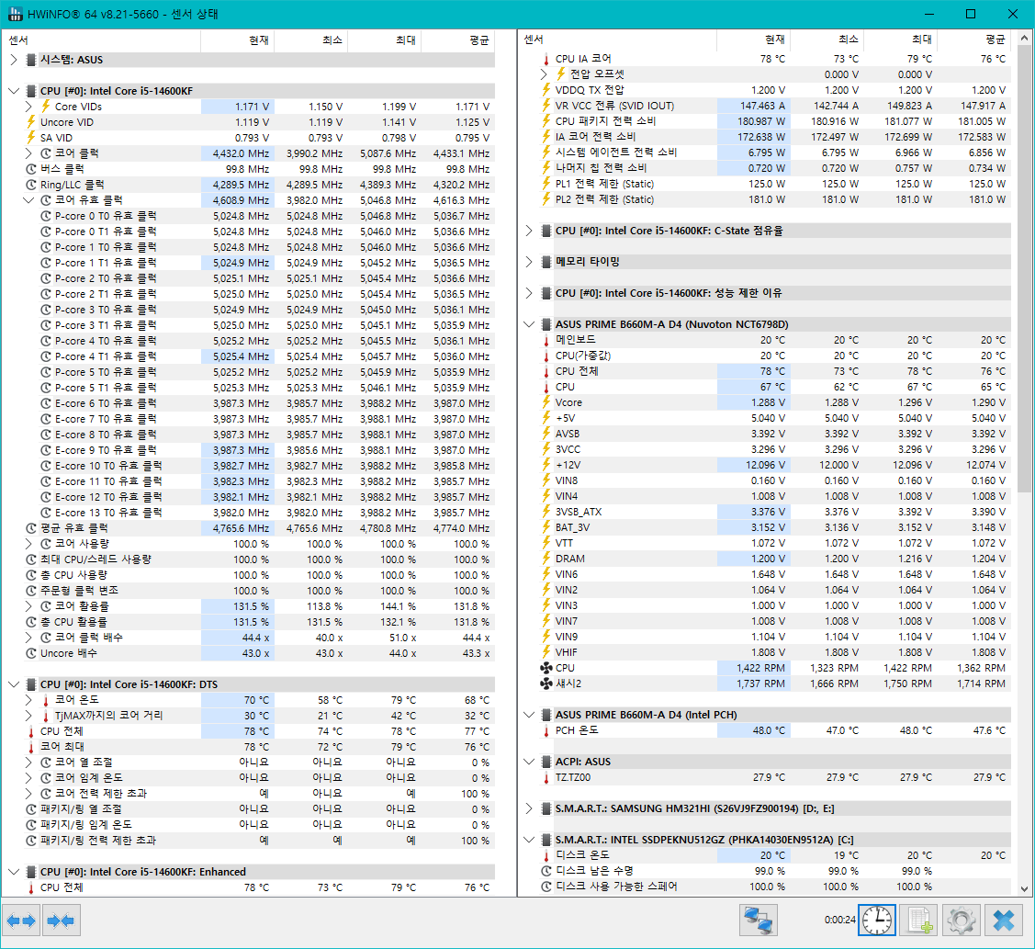Click the lightning icon beside +12V
Viewport: 1035px width, 949px height.
[x=546, y=465]
